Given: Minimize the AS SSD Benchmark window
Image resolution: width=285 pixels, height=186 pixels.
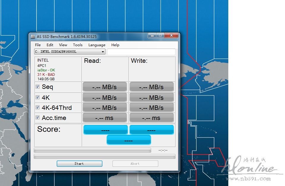Looking at the screenshot, I should (x=152, y=36).
